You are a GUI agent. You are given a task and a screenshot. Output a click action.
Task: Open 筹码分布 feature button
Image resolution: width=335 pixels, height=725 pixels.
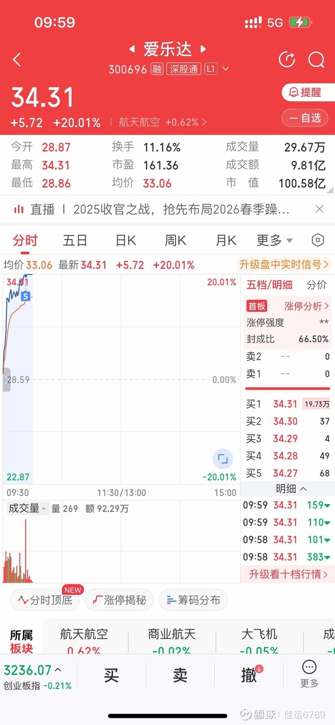point(193,600)
